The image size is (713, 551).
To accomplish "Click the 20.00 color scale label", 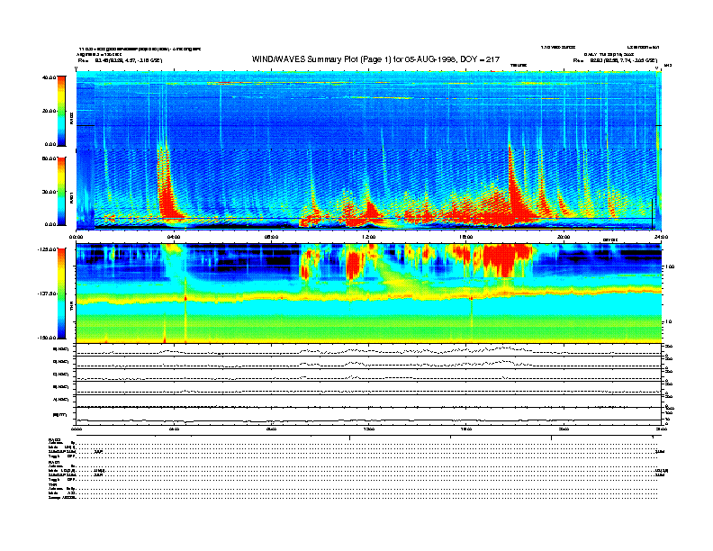I will pos(49,111).
